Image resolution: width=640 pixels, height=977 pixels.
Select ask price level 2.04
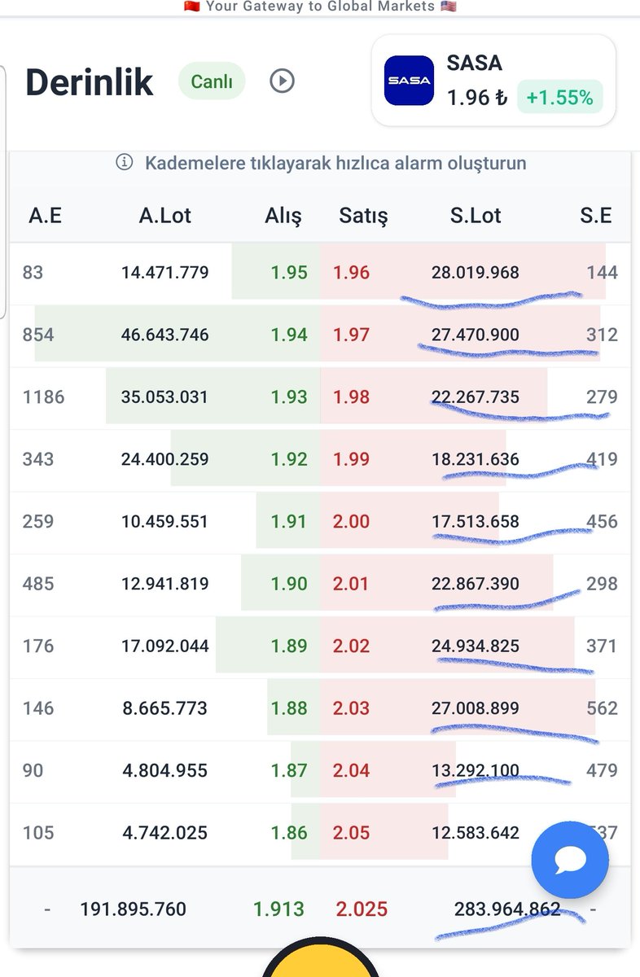352,771
